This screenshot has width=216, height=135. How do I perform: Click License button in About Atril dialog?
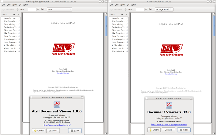tap(53, 131)
